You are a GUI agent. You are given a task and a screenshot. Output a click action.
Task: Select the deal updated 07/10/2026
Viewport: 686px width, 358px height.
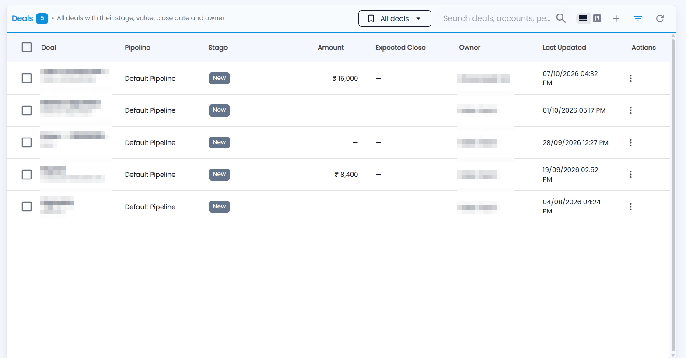pyautogui.click(x=27, y=78)
